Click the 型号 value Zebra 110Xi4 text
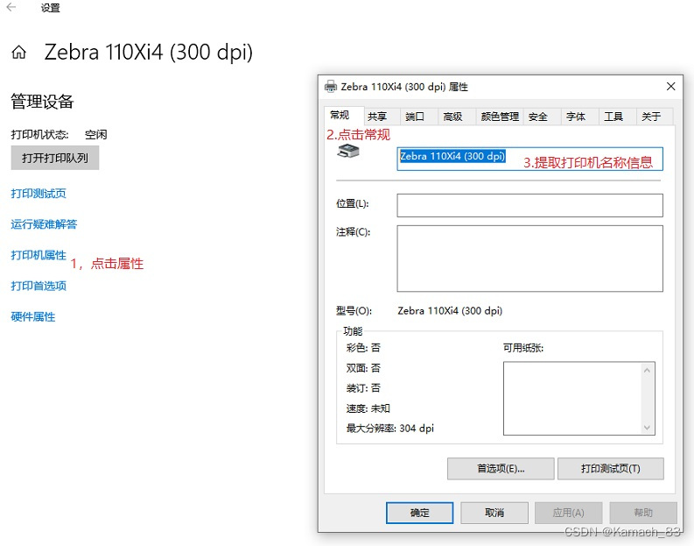 (450, 310)
